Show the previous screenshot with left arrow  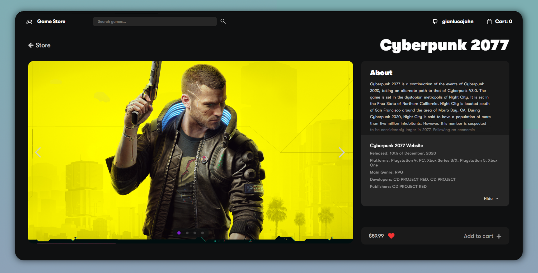click(x=38, y=152)
